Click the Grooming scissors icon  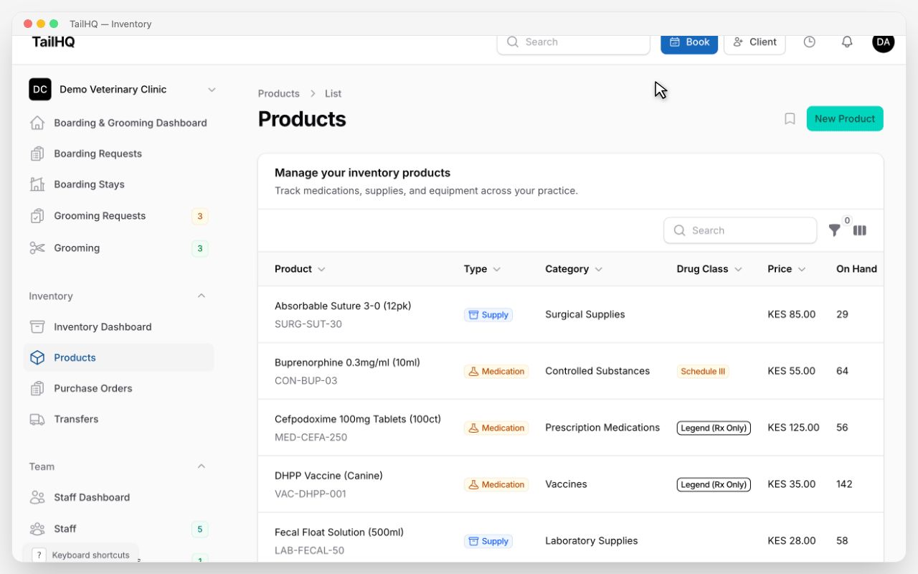tap(37, 248)
